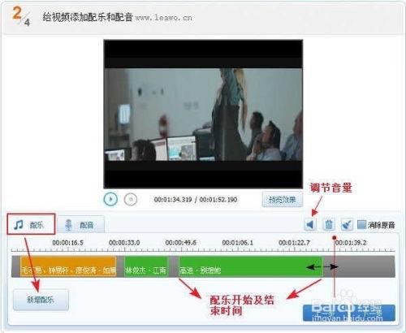Toggle the 消除原音 checkbox
The image size is (406, 333).
coord(361,224)
